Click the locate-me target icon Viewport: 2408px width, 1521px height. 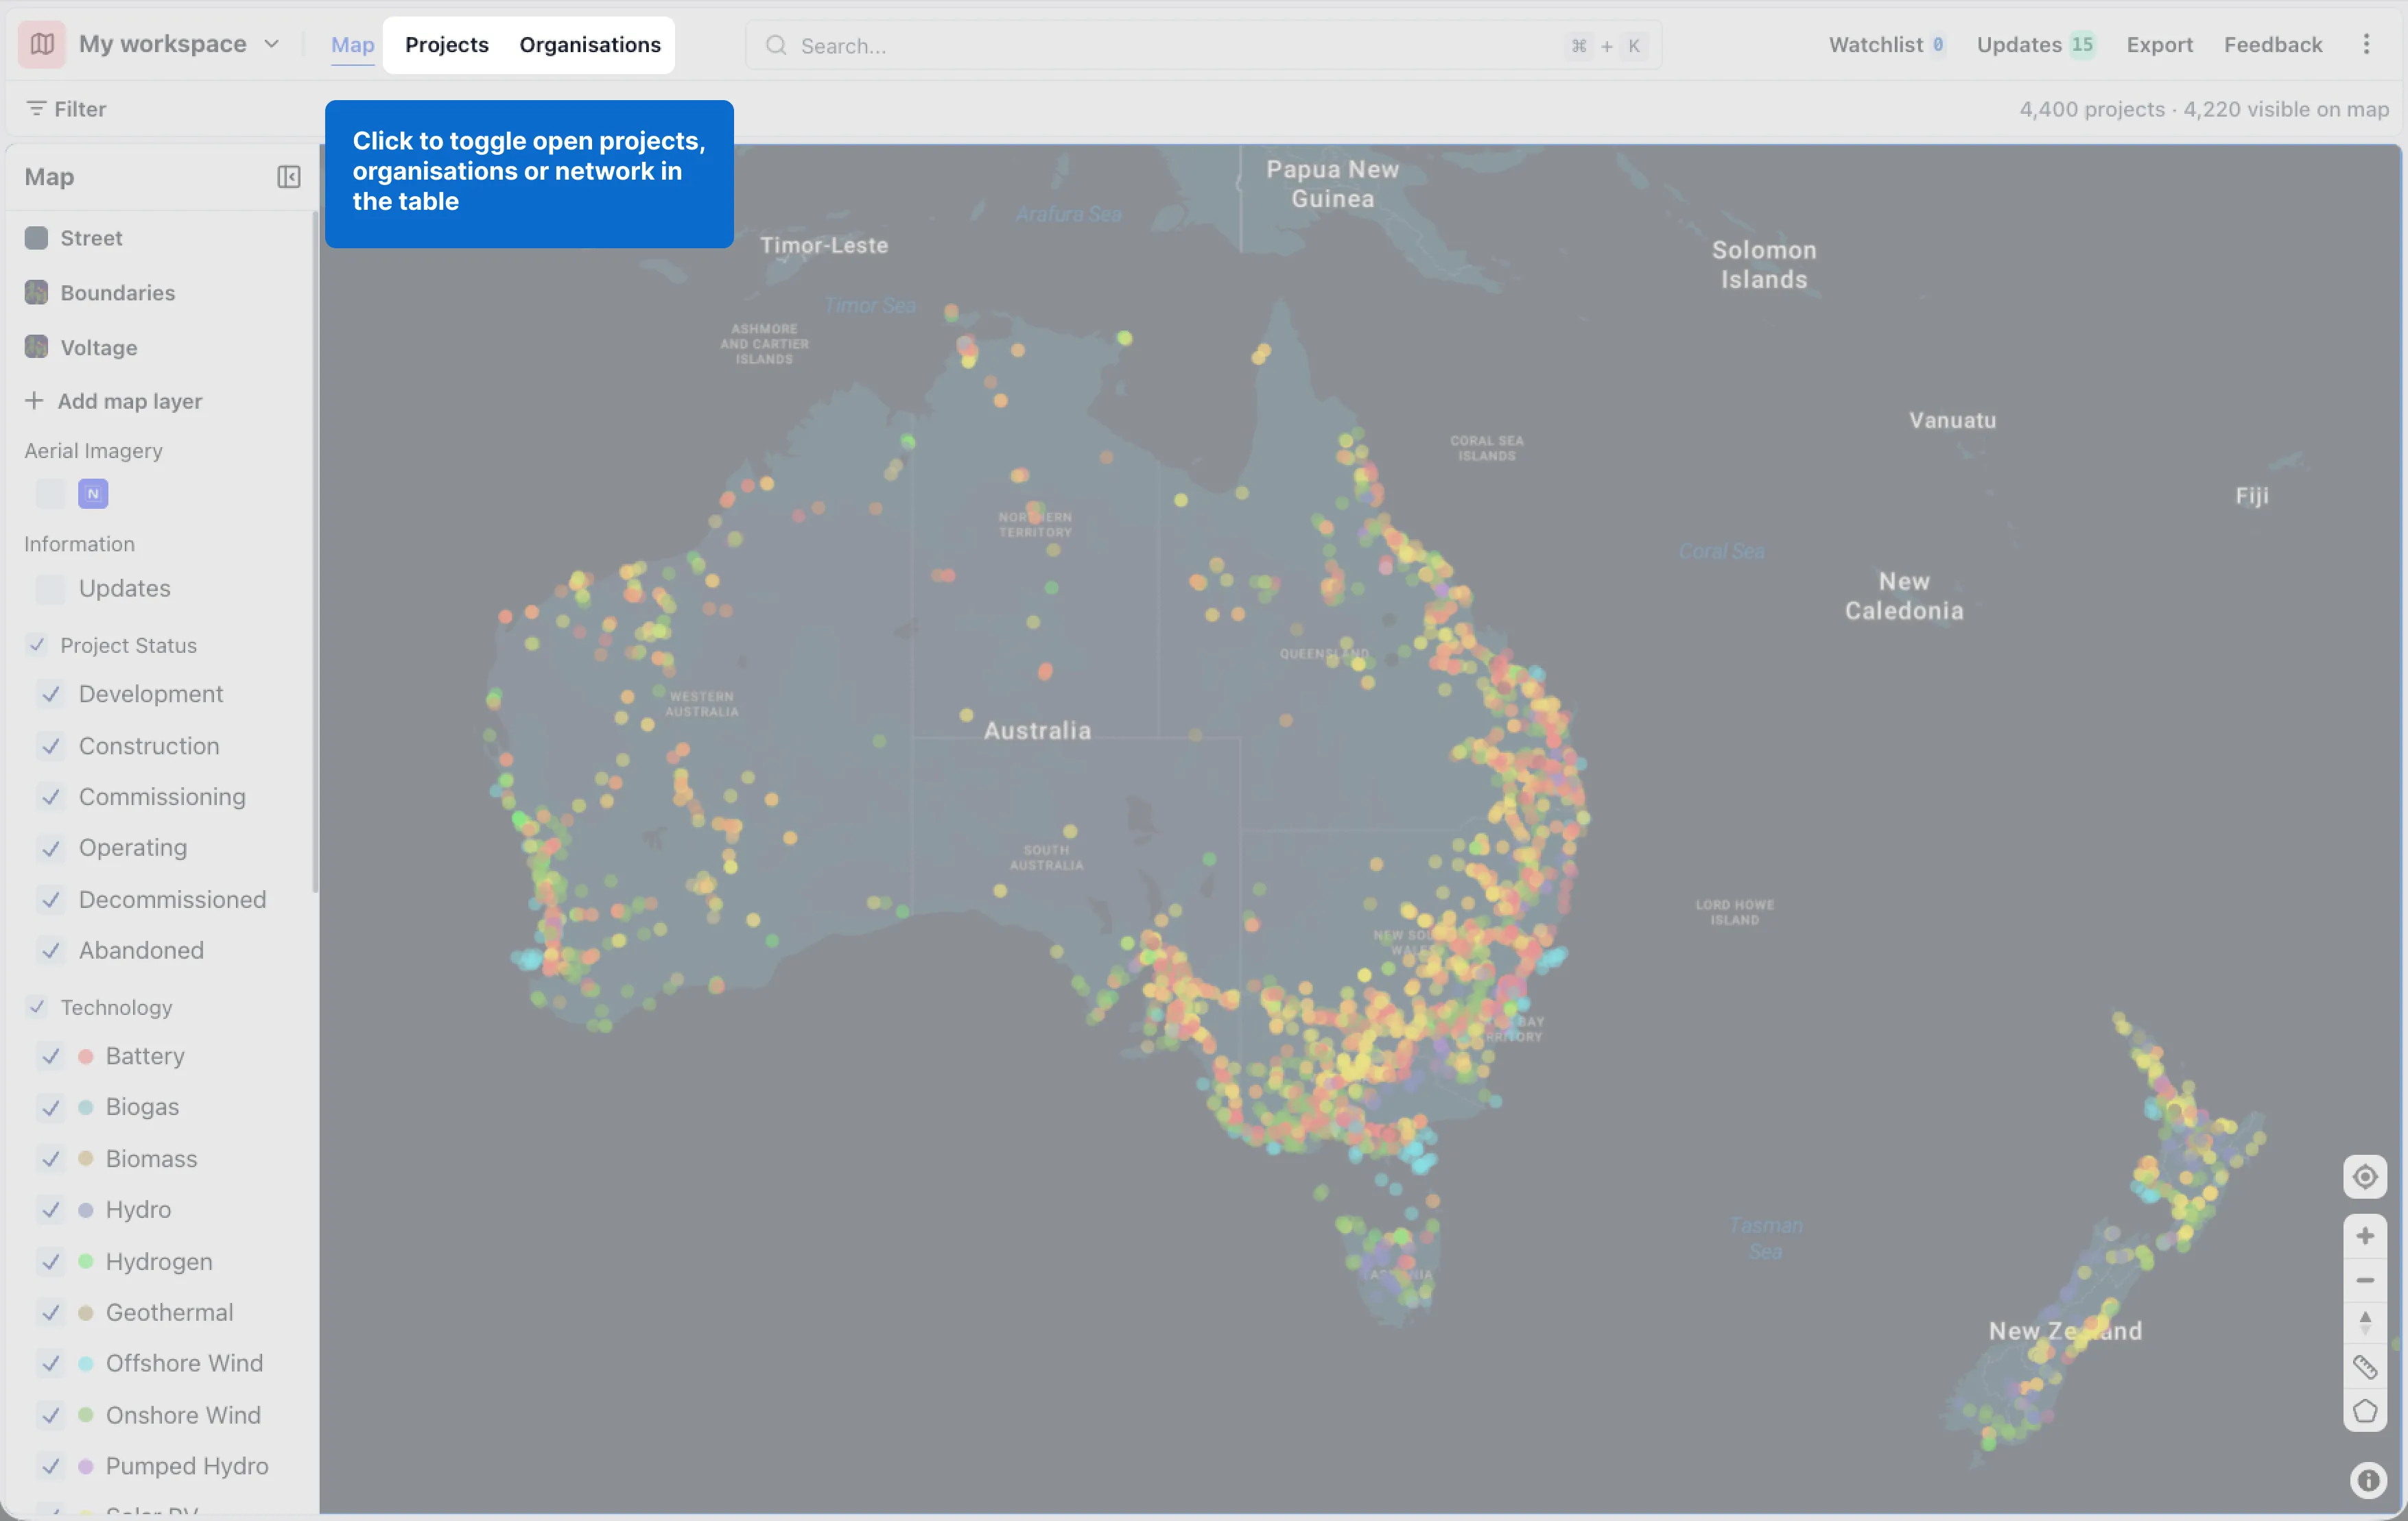[2364, 1176]
